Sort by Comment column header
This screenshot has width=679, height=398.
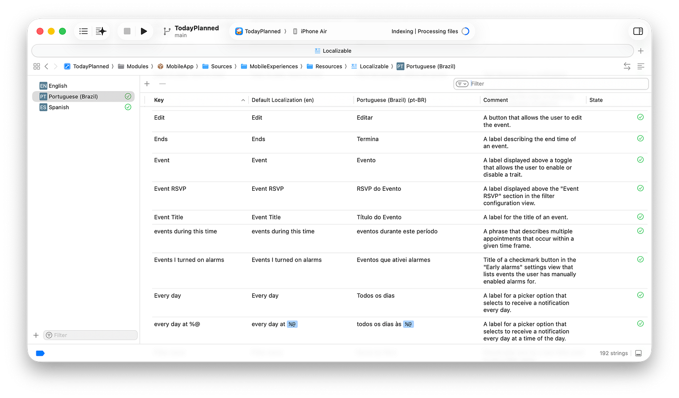click(x=496, y=100)
